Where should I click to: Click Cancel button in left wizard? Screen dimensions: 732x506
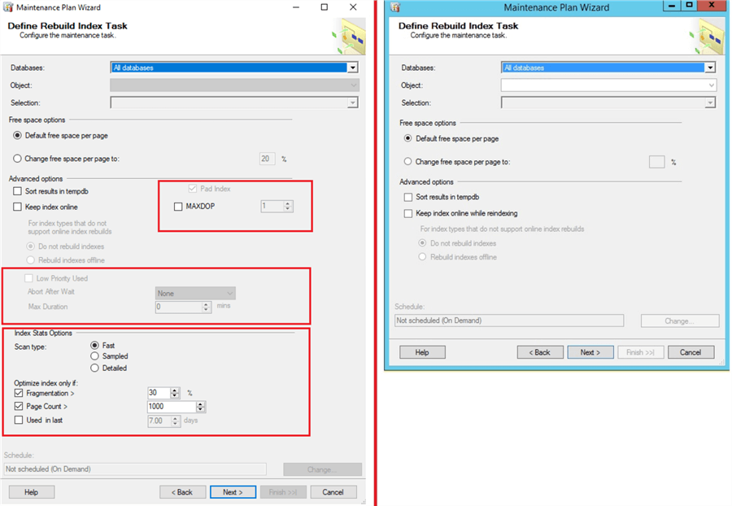tap(333, 492)
